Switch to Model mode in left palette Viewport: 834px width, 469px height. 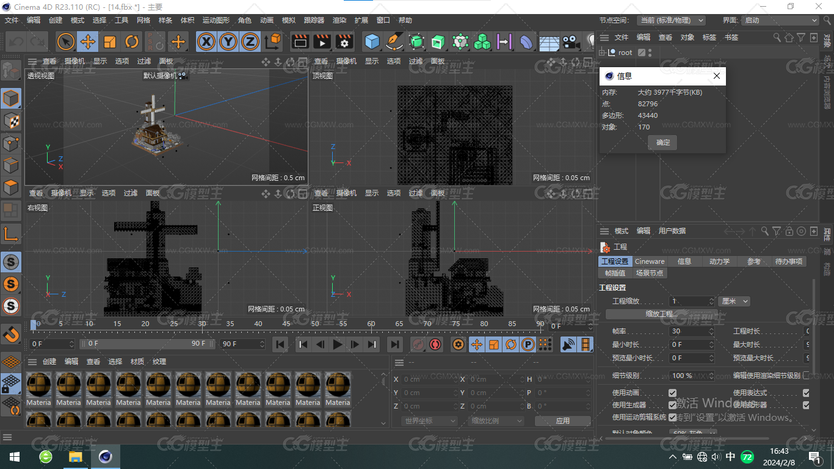click(11, 98)
